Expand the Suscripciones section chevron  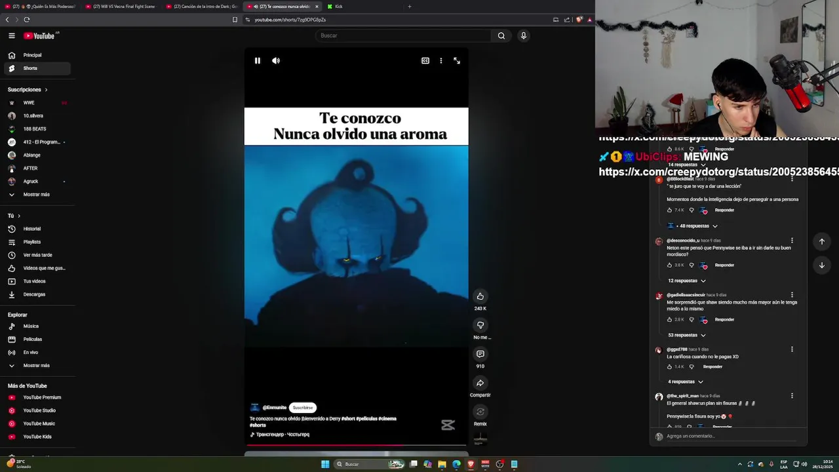pyautogui.click(x=46, y=90)
